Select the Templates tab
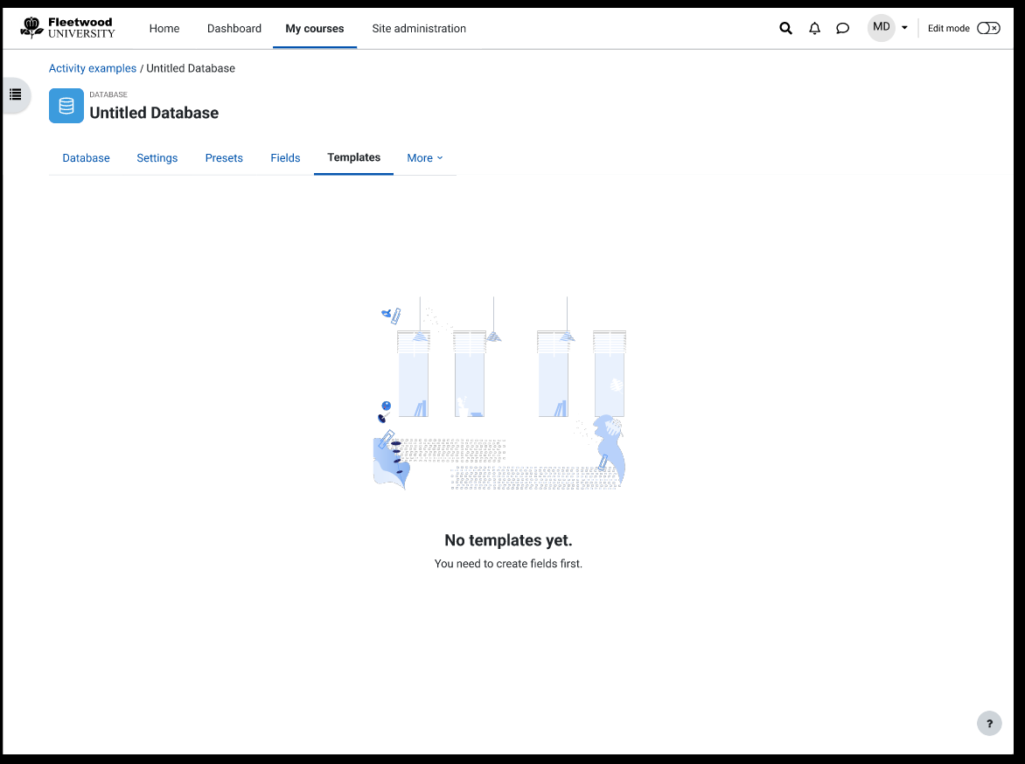The width and height of the screenshot is (1025, 764). coord(353,157)
